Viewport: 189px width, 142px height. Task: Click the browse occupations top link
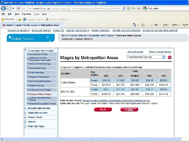(x=18, y=30)
